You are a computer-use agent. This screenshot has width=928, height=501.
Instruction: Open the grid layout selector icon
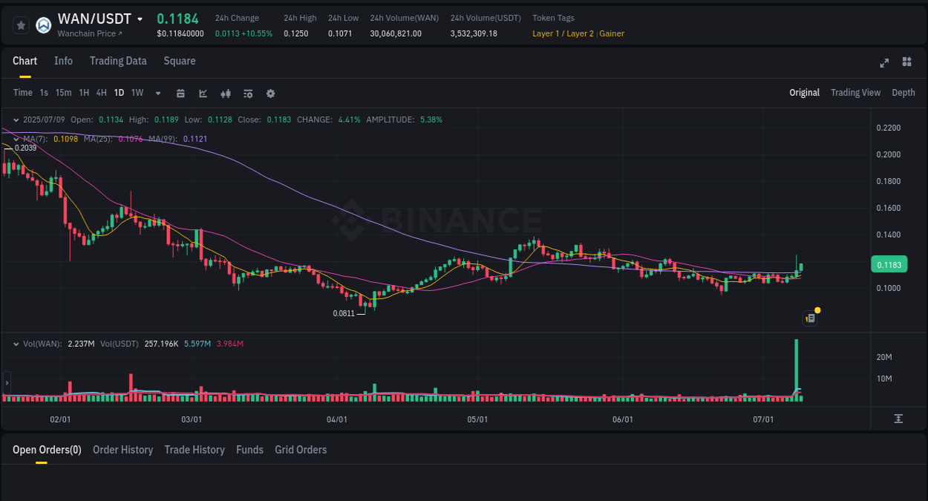point(906,63)
